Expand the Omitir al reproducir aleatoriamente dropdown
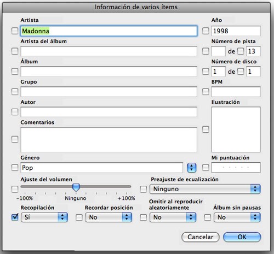Screen dimensions: 274x254 (173, 217)
